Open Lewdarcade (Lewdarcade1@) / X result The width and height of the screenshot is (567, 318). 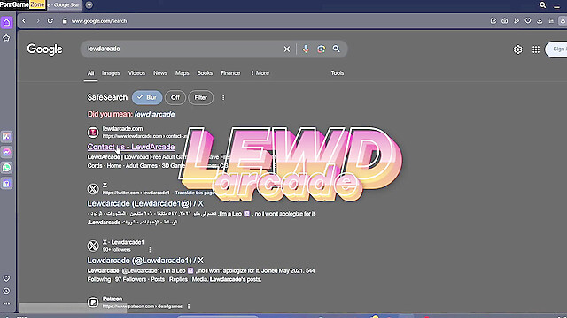tap(145, 203)
